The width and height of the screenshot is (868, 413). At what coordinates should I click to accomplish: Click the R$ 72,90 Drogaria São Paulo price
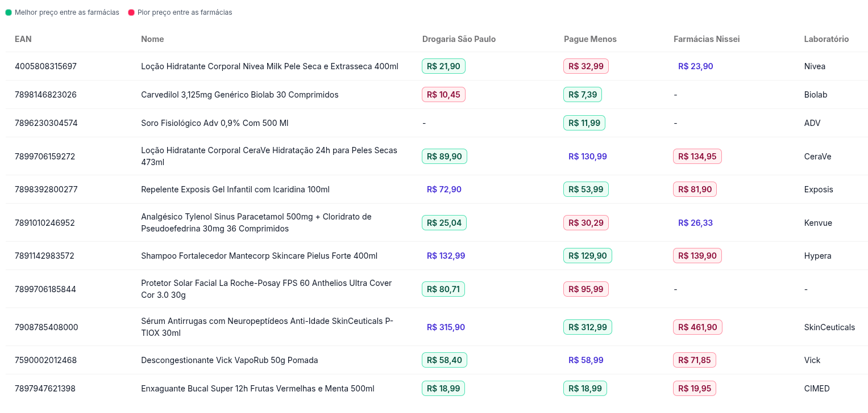coord(444,189)
